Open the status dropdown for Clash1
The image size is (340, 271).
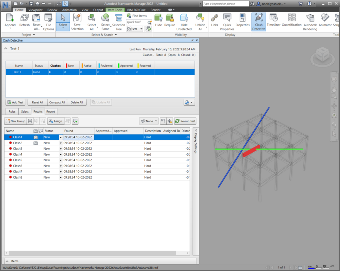coord(60,137)
